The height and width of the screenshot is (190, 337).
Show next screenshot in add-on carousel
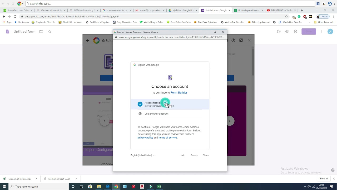[x=230, y=121]
